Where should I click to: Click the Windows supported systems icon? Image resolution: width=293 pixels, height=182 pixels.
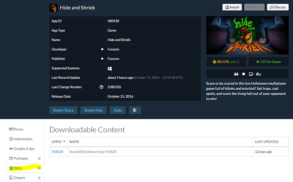pos(110,68)
